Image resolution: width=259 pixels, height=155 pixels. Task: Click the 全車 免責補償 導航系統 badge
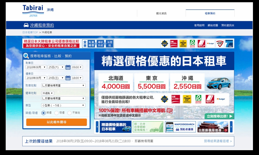click(x=98, y=43)
